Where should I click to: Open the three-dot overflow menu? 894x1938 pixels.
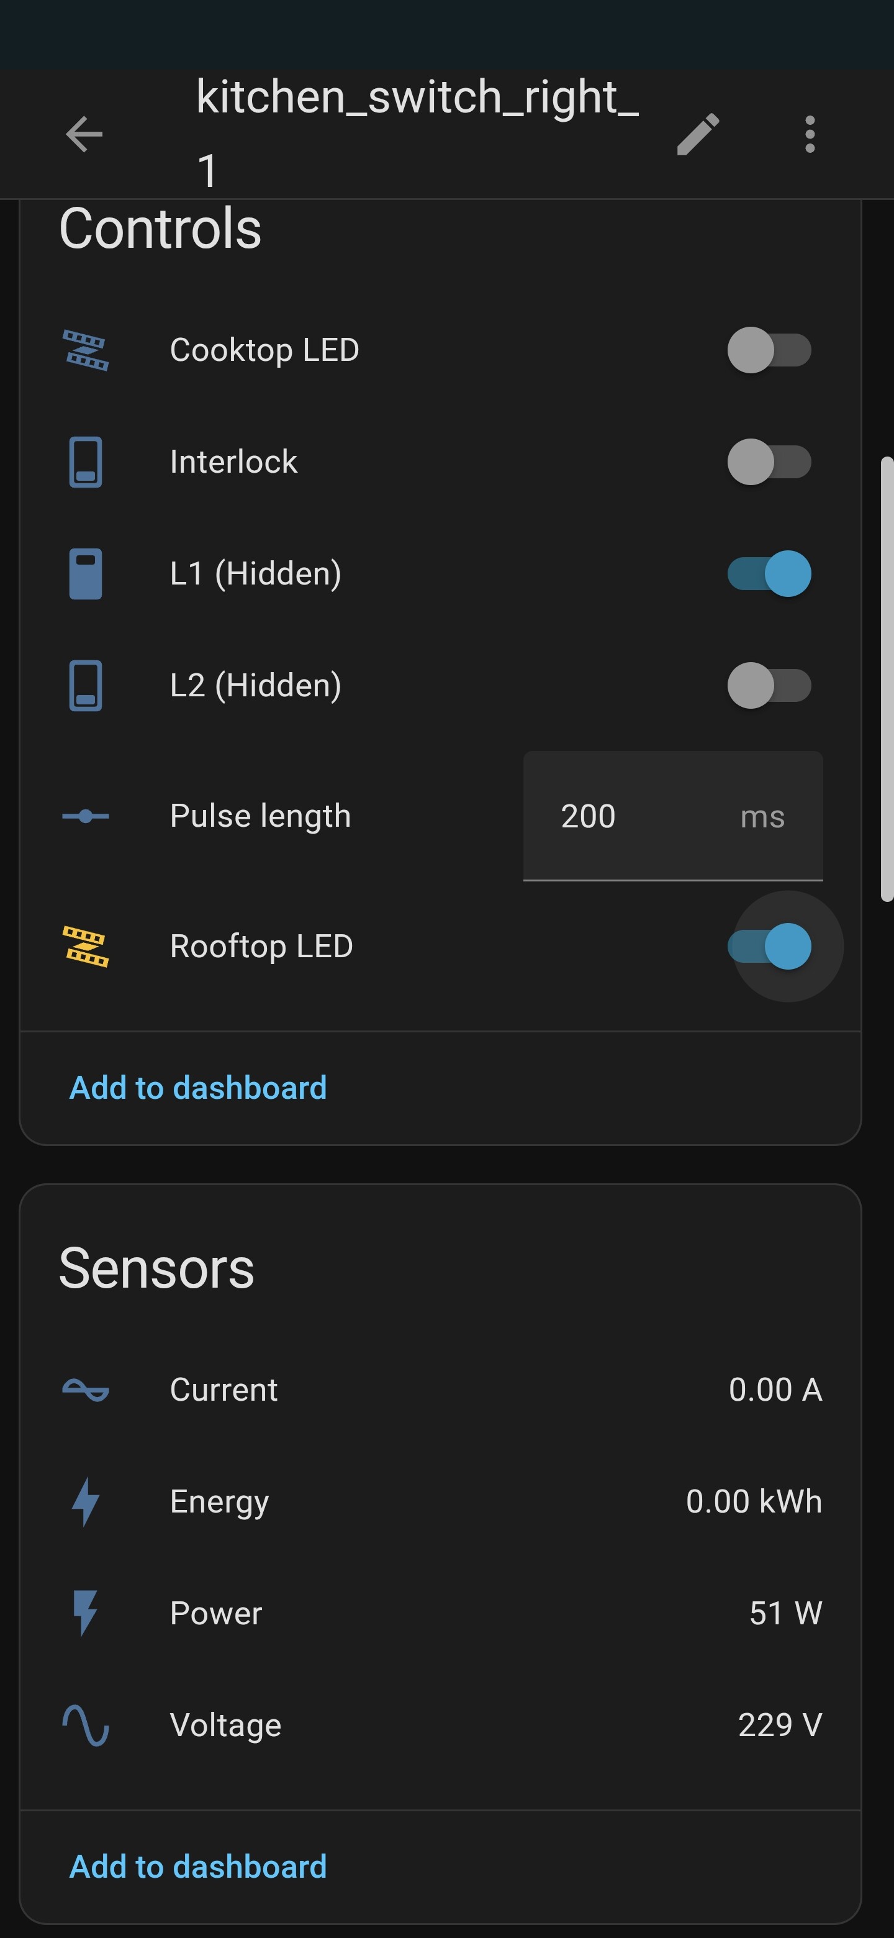(x=809, y=135)
